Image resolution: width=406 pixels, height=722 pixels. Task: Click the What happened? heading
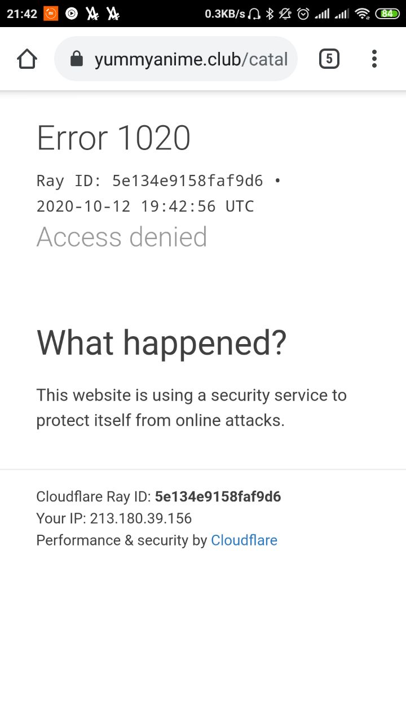[x=161, y=342]
